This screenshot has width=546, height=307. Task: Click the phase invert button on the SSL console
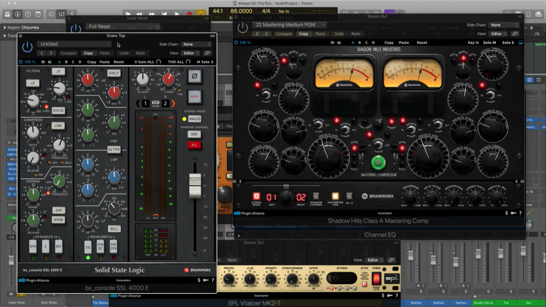194,76
